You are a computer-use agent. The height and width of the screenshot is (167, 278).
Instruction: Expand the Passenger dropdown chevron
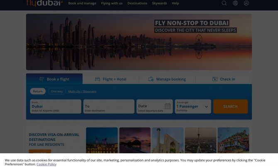(x=206, y=106)
